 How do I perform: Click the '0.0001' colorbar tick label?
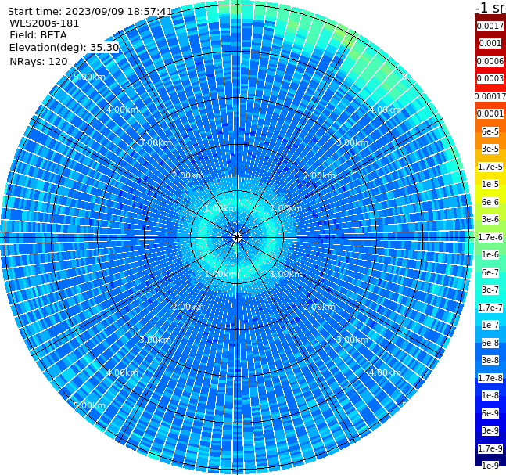tap(490, 113)
